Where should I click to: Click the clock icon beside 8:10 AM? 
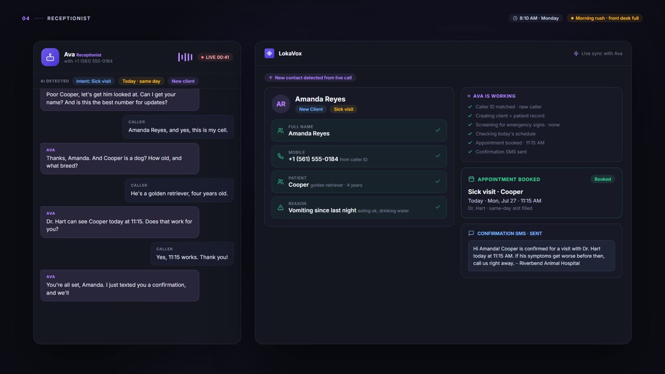(515, 18)
